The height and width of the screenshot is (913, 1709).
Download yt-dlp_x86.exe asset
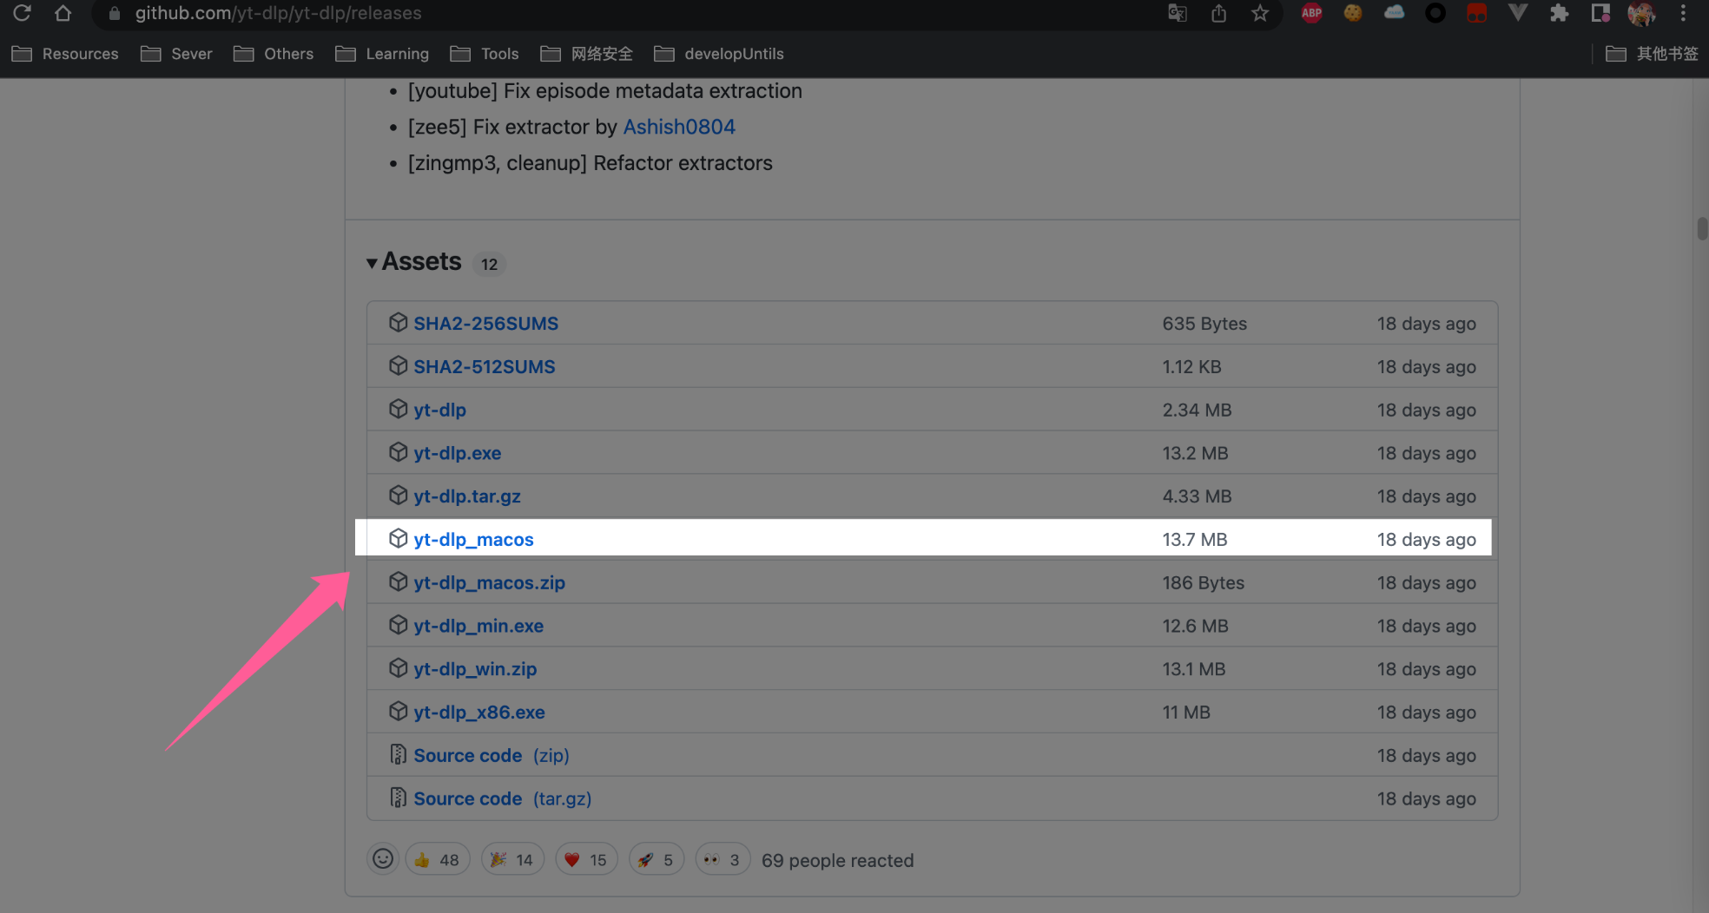point(479,713)
